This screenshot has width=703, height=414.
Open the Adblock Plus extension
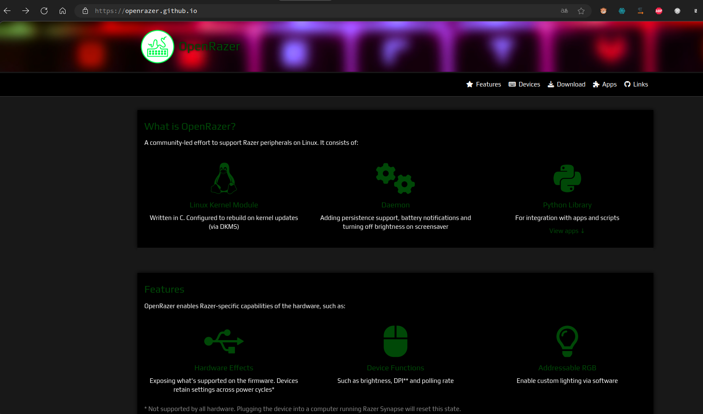pyautogui.click(x=659, y=11)
